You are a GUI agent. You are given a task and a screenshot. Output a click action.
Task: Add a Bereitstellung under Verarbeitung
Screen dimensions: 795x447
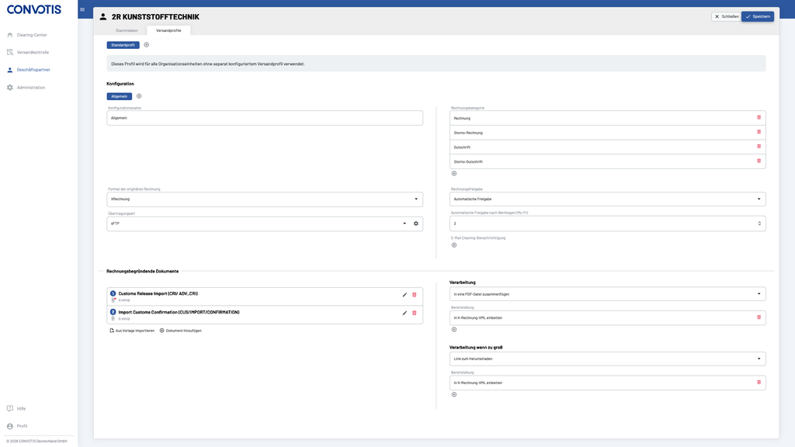pyautogui.click(x=454, y=330)
